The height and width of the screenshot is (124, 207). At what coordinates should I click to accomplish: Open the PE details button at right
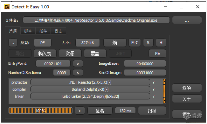157,53
